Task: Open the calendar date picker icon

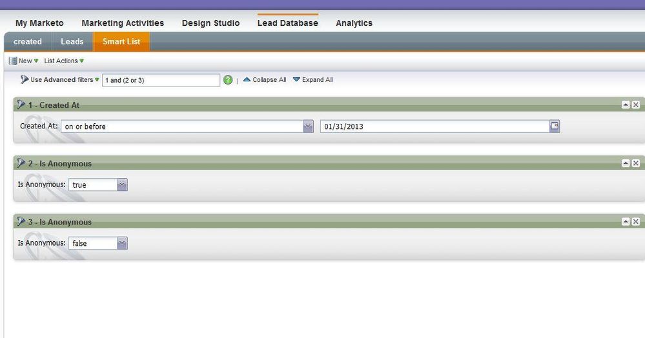Action: tap(554, 126)
